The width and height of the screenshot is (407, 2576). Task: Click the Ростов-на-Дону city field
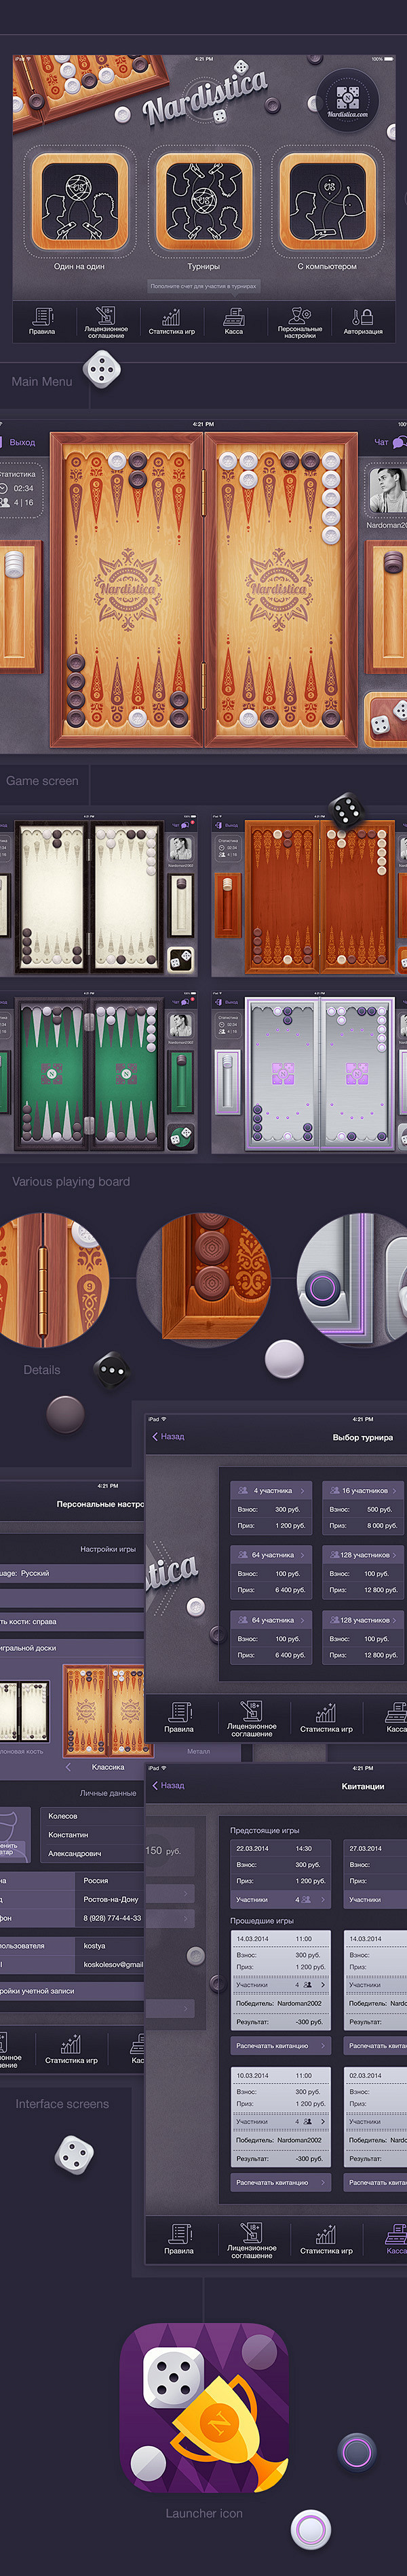111,1899
